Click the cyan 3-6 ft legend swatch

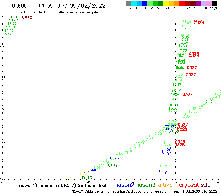coord(134,4)
